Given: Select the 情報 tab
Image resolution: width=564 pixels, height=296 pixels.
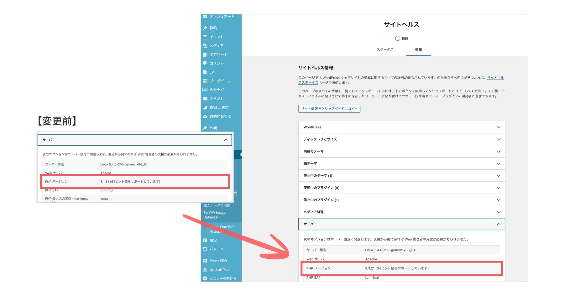Looking at the screenshot, I should tap(418, 49).
